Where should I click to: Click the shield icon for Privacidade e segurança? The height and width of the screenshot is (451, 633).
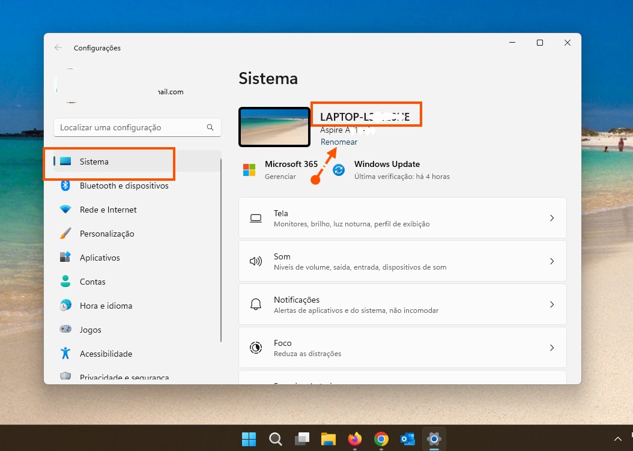pos(65,377)
